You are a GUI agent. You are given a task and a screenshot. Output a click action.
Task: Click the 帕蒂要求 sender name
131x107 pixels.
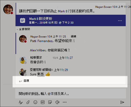pyautogui.click(x=36, y=58)
